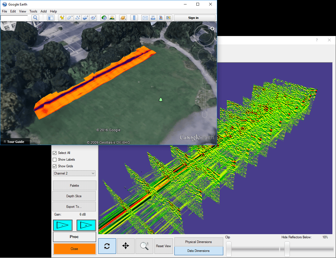This screenshot has height=258, width=336.
Task: Enable Show Labels
Action: (54, 160)
